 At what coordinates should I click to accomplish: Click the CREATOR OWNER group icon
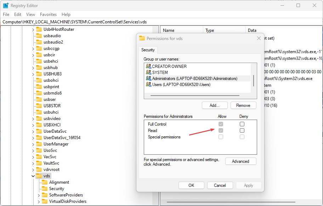148,66
